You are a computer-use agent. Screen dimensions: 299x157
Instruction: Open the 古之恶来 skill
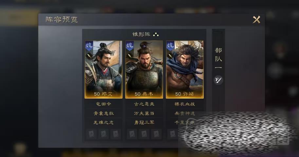click(144, 104)
